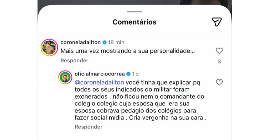The image size is (269, 140).
Task: View the 3 likes count on first comment
Action: [219, 62]
